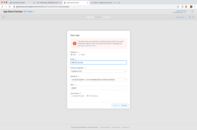
Task: Click the browser address bar URL
Action: pyautogui.click(x=42, y=7)
